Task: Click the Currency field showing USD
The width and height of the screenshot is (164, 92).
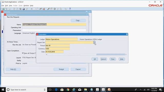Action: pyautogui.click(x=58, y=49)
